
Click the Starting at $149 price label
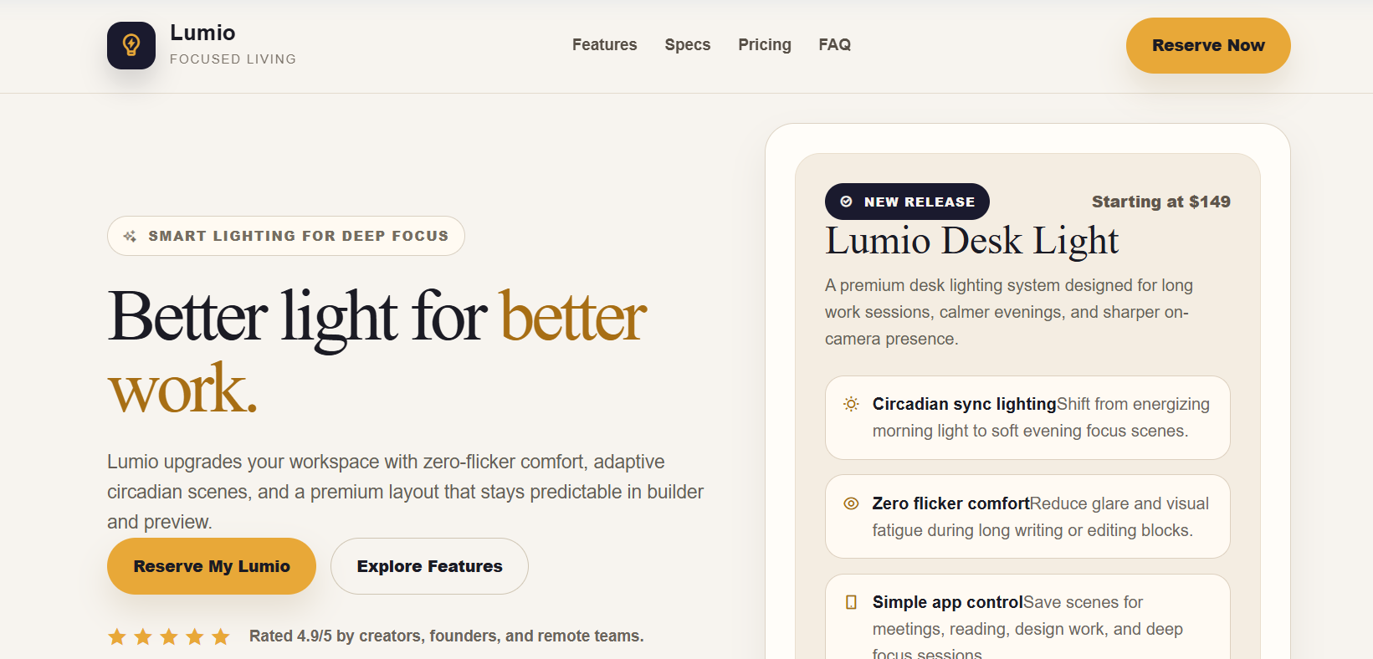[x=1160, y=202]
